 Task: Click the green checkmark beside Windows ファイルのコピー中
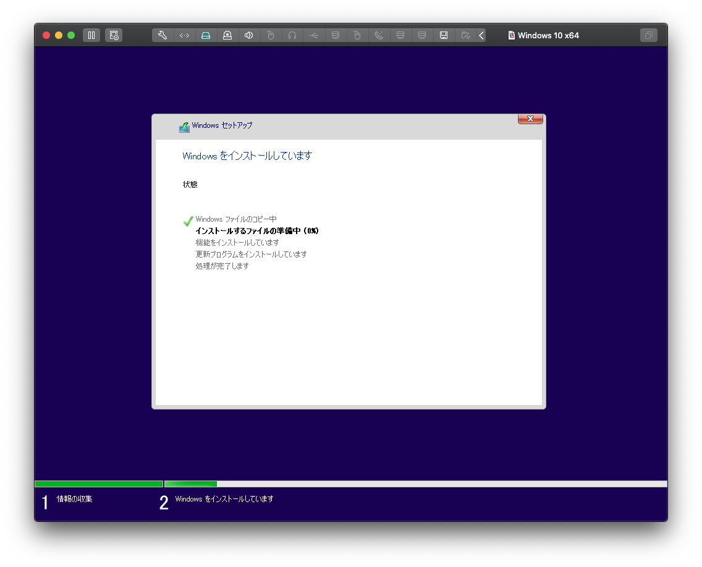[188, 221]
